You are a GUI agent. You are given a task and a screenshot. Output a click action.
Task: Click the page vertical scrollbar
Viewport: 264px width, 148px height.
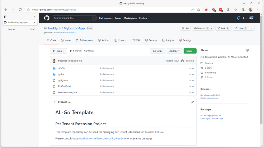click(261, 70)
